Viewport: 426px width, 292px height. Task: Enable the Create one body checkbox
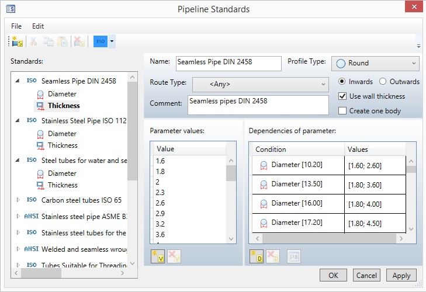(342, 111)
